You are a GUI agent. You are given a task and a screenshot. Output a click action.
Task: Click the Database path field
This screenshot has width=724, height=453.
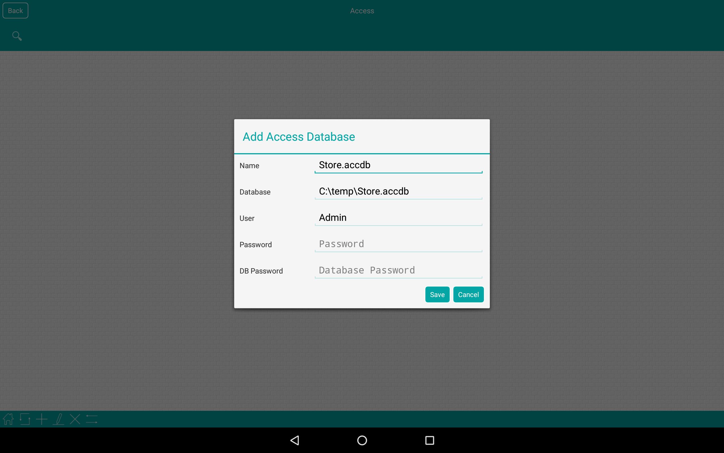pyautogui.click(x=398, y=191)
